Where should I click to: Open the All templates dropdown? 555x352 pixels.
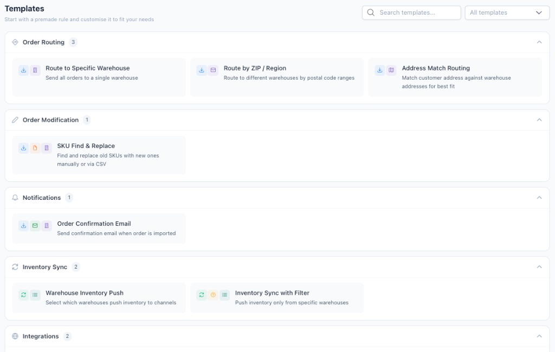point(507,12)
